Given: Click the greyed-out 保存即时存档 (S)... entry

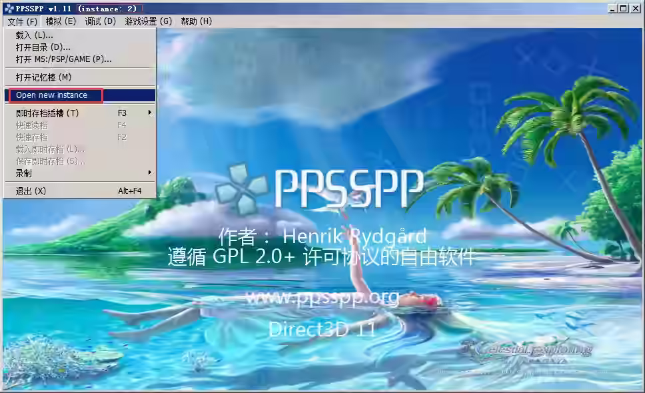Looking at the screenshot, I should (80, 161).
